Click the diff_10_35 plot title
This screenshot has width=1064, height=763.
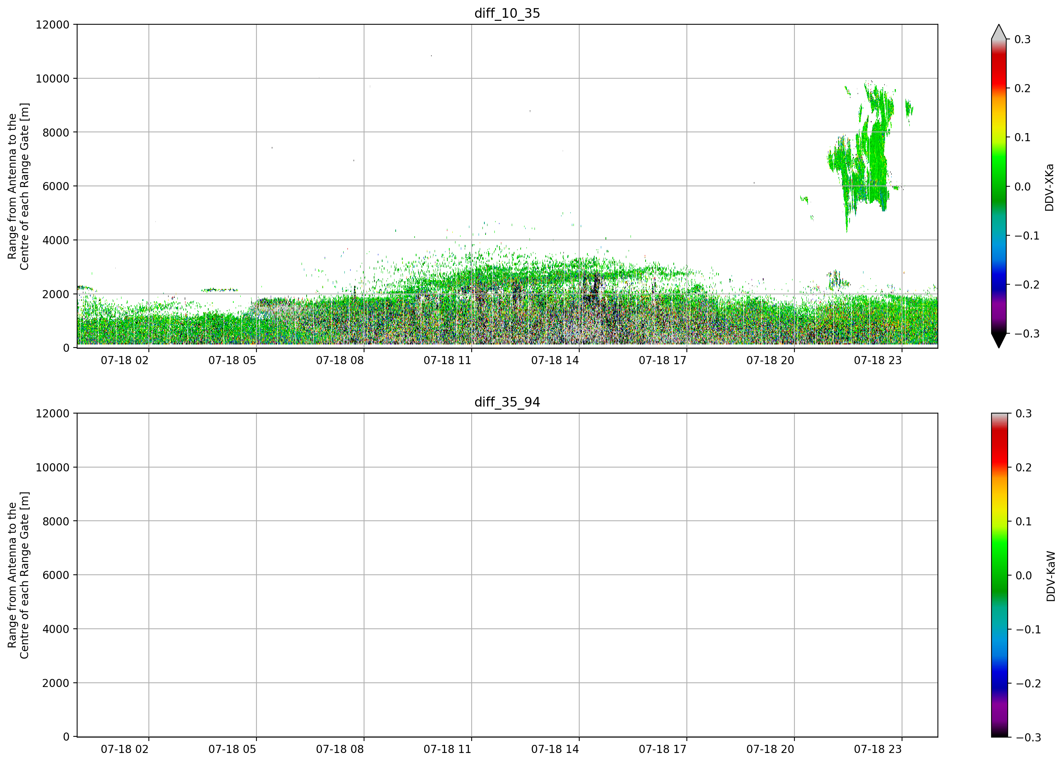pos(507,13)
